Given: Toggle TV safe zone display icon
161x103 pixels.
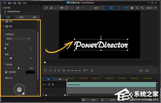Looking at the screenshot, I should pyautogui.click(x=147, y=71).
